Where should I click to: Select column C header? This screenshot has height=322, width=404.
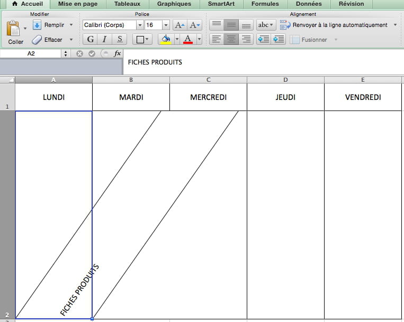(x=208, y=80)
